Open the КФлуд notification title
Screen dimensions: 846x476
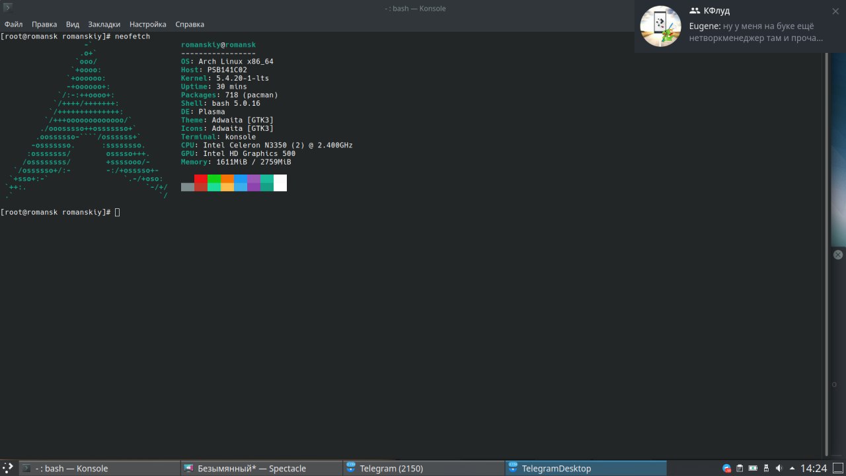716,11
